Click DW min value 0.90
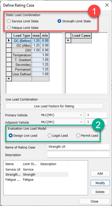The height and width of the screenshot is (206, 112). (x=45, y=50)
